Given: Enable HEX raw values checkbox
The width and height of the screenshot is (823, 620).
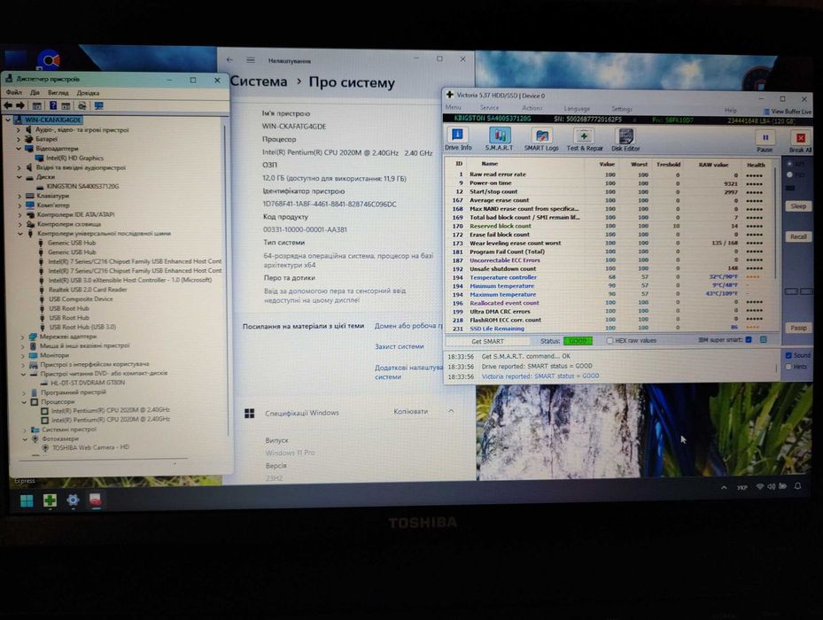Looking at the screenshot, I should (609, 341).
